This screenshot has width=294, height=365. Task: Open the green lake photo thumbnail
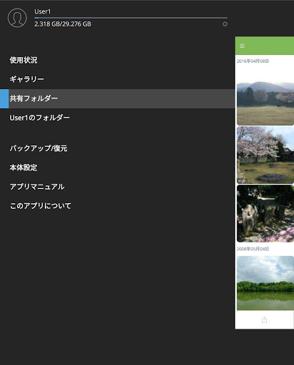[x=266, y=283]
